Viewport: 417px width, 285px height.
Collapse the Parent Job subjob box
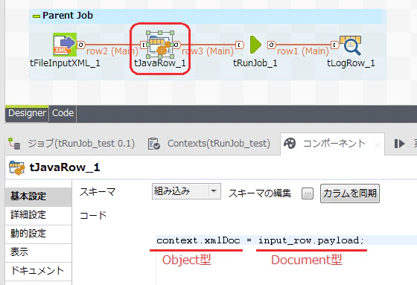(x=36, y=16)
